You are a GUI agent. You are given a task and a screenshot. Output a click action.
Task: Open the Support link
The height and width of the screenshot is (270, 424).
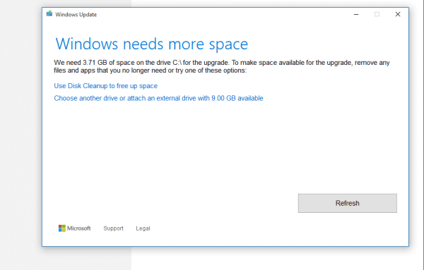[113, 228]
